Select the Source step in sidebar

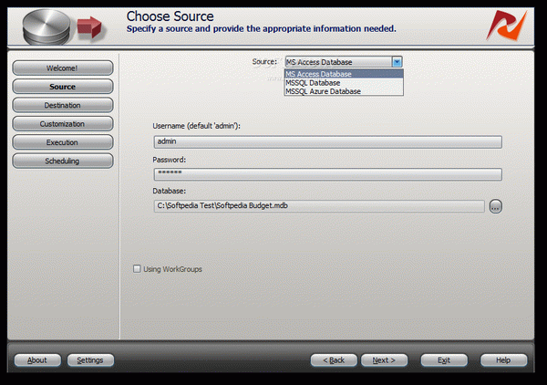pyautogui.click(x=63, y=87)
